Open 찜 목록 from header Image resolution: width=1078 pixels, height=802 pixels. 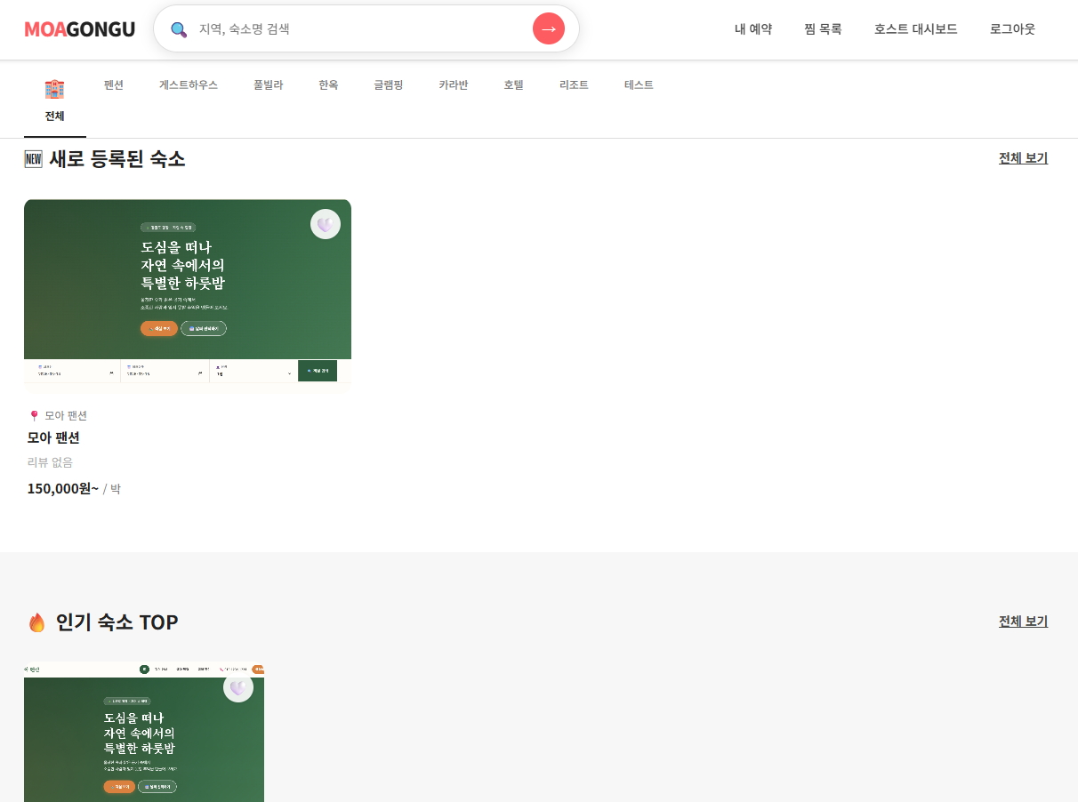click(x=823, y=29)
